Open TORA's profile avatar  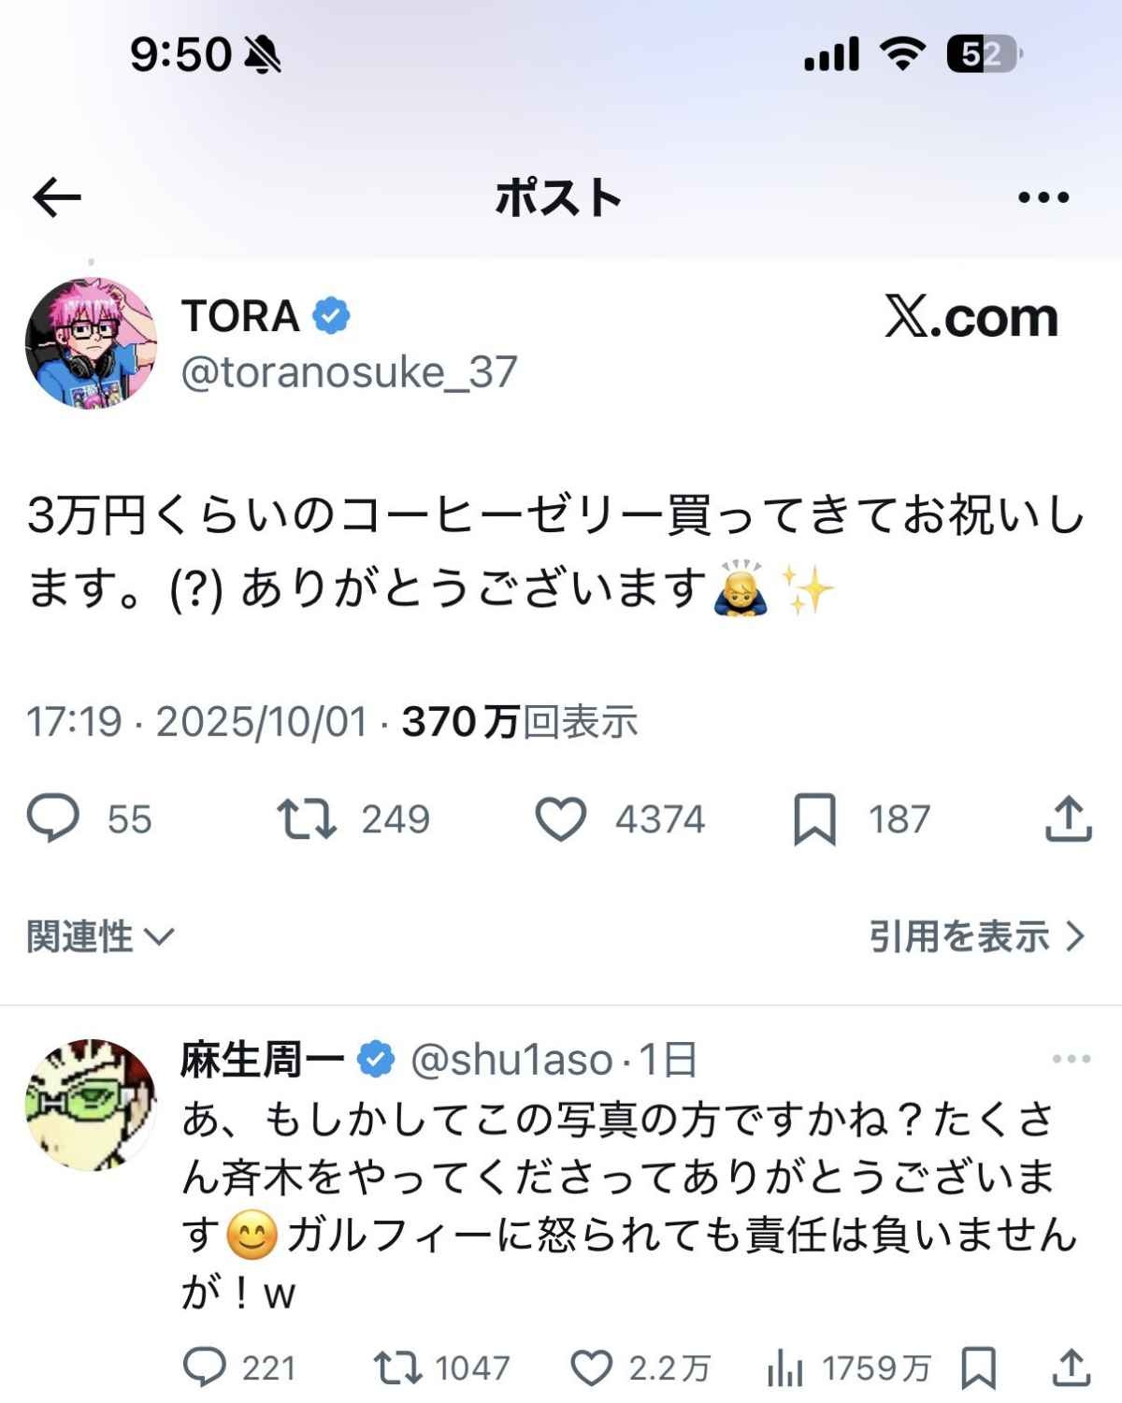point(92,342)
